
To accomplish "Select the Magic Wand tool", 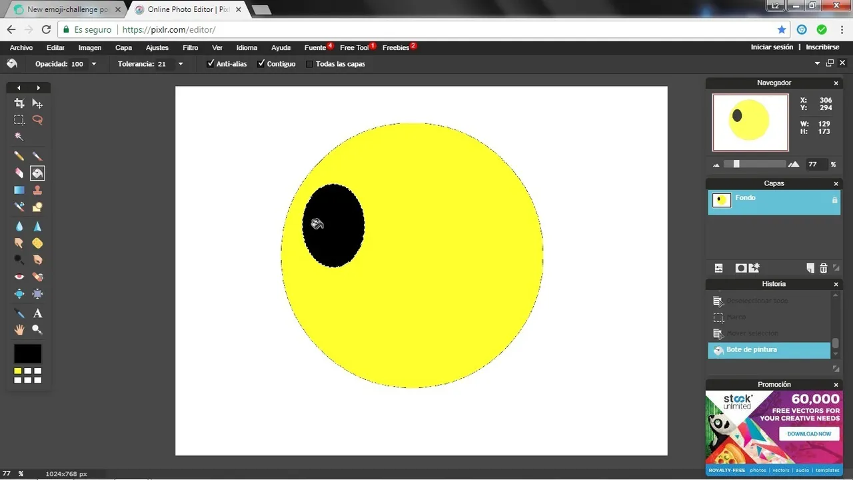I will (19, 137).
